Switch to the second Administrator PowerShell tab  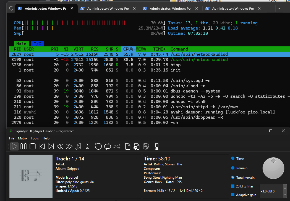pos(108,9)
